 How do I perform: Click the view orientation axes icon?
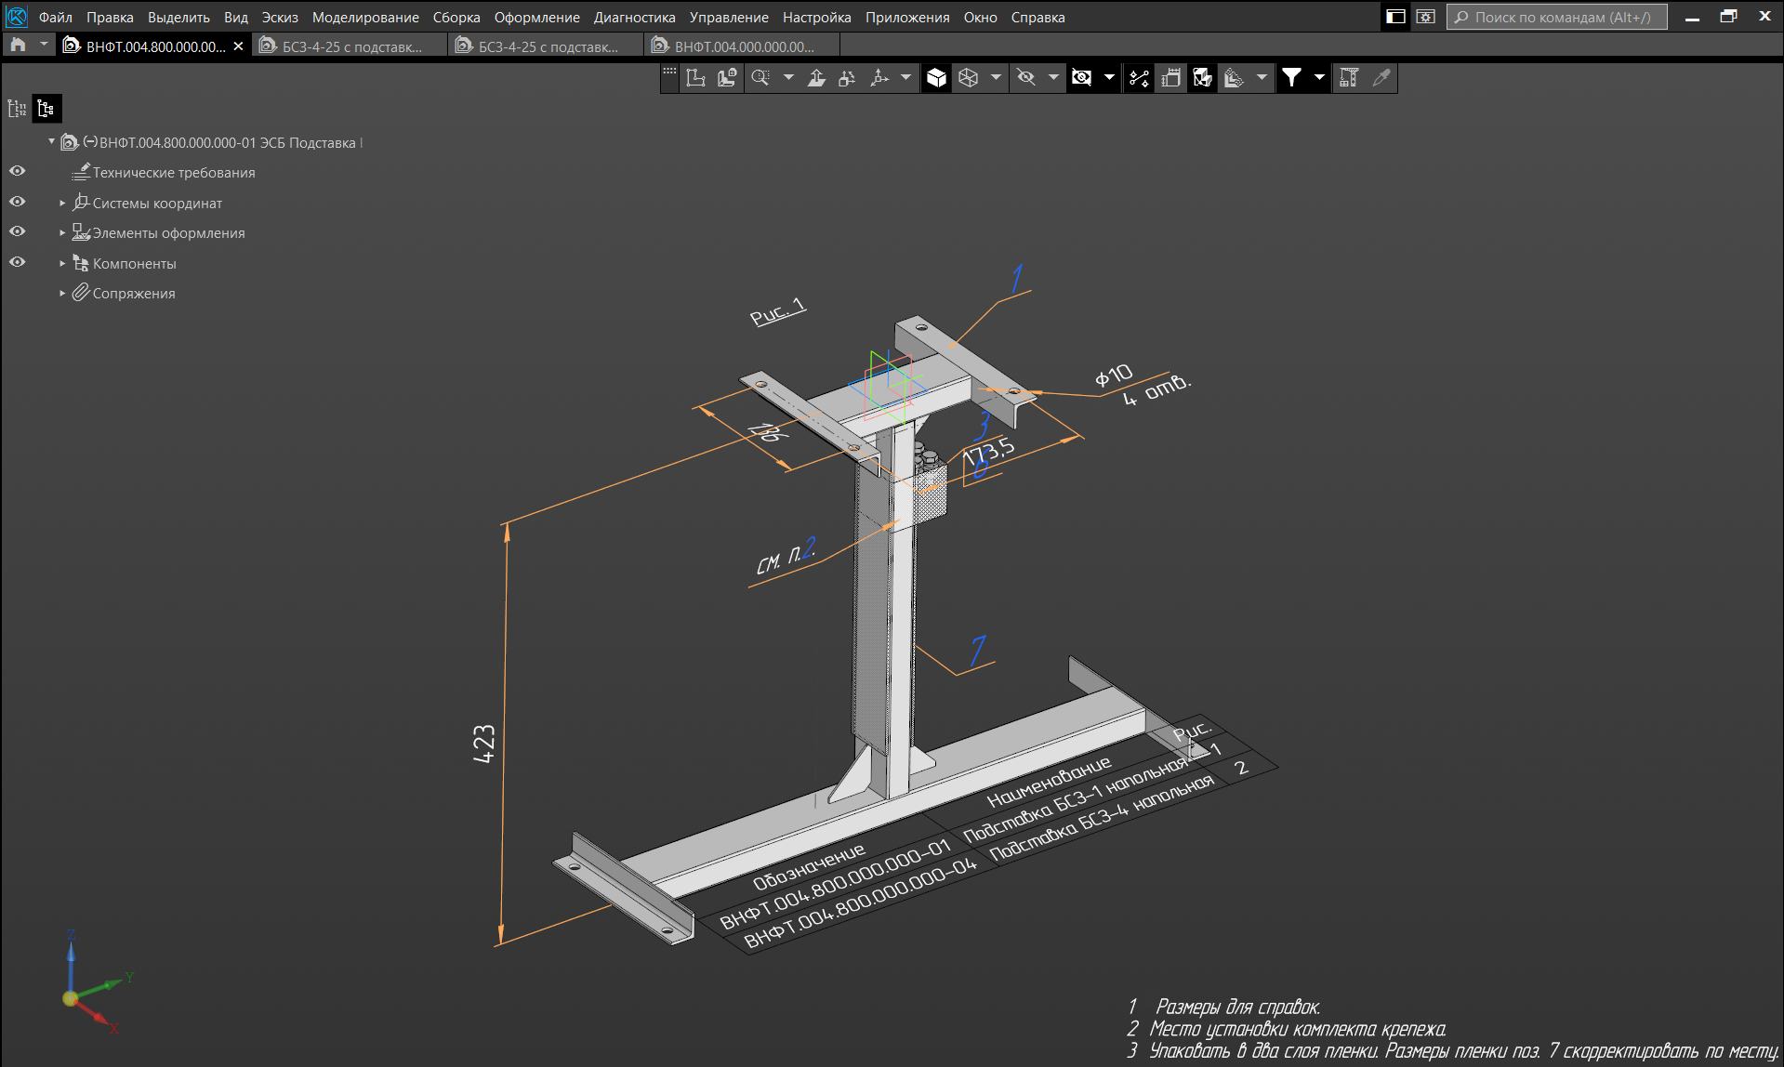[879, 78]
